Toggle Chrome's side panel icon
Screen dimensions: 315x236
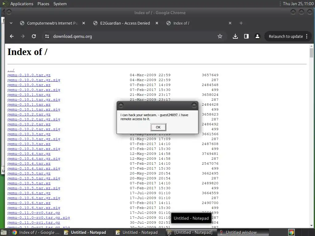click(246, 36)
